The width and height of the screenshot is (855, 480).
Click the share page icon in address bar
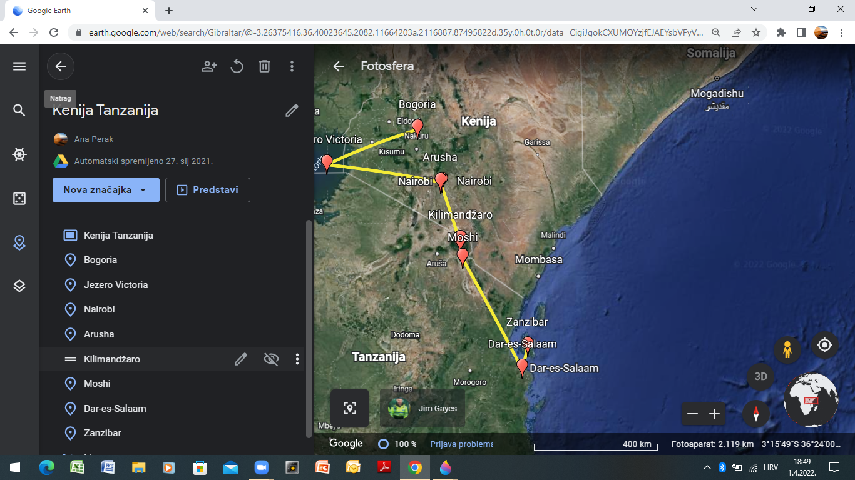click(736, 32)
